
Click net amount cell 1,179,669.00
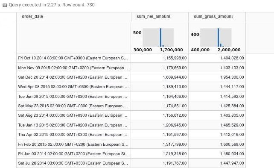pos(160,68)
